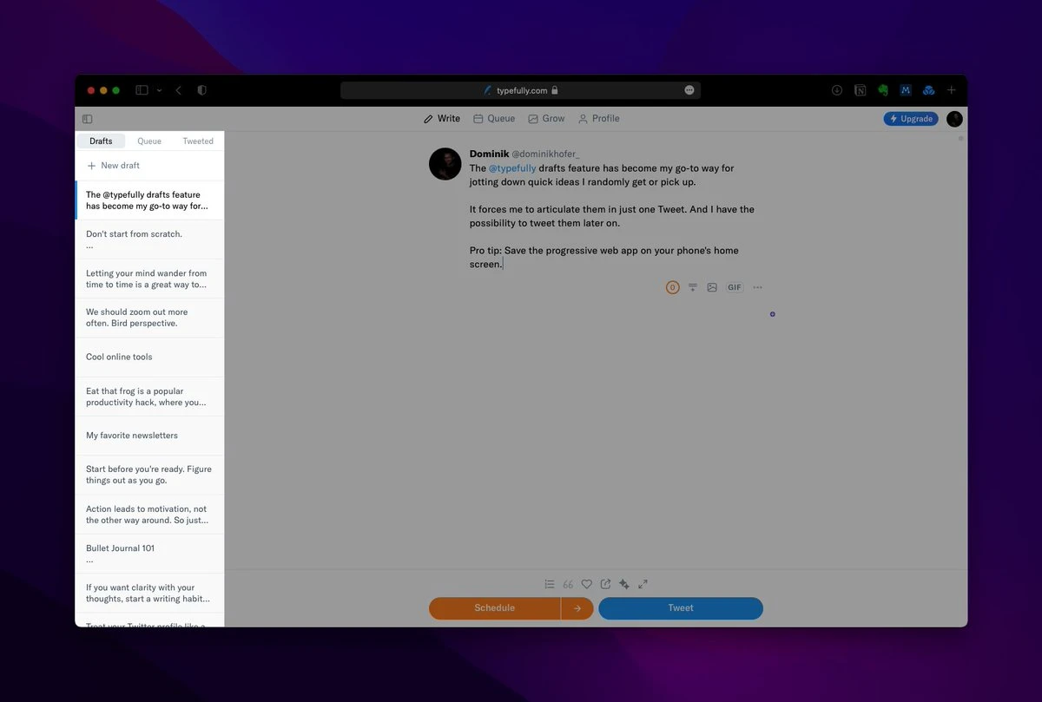This screenshot has width=1042, height=702.
Task: Enter fullscreen with the expand arrows icon
Action: pos(643,584)
